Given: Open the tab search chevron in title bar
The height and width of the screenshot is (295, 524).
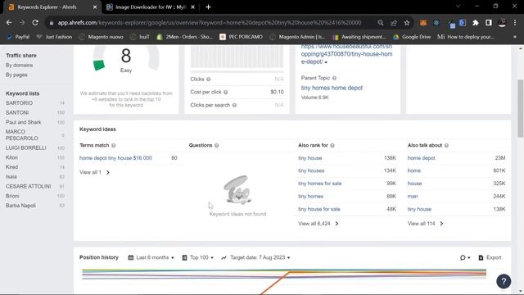Looking at the screenshot, I should [458, 7].
